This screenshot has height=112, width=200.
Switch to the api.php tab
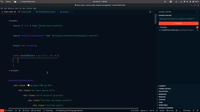66,12
